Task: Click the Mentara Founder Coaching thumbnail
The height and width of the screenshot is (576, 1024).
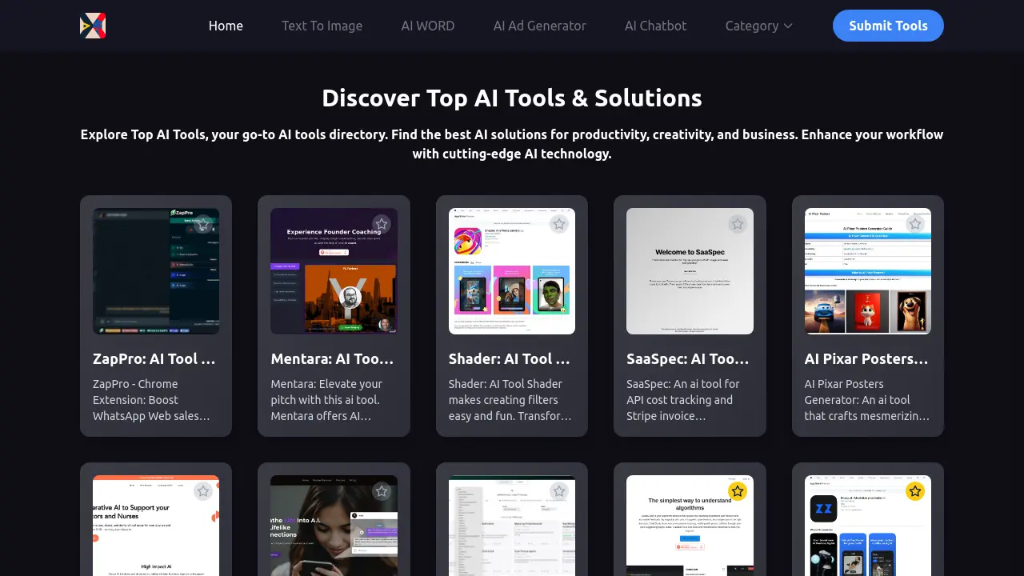Action: [334, 271]
